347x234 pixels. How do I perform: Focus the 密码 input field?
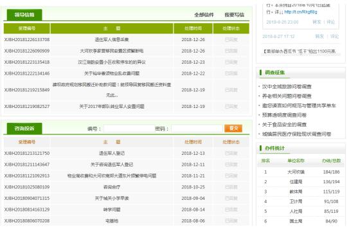click(x=197, y=129)
